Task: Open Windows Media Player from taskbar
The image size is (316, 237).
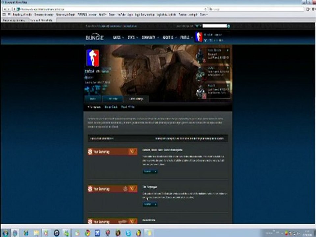Action: coord(46,233)
